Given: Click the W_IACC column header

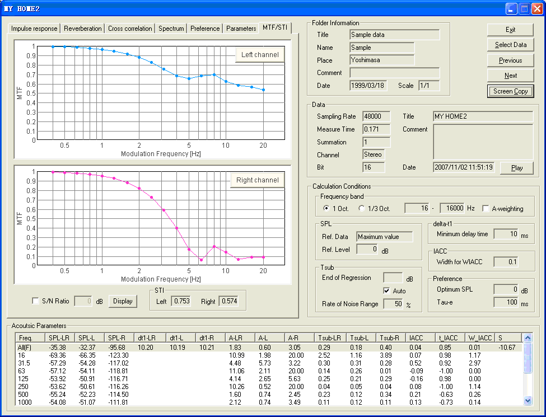Looking at the screenshot, I should coord(479,338).
